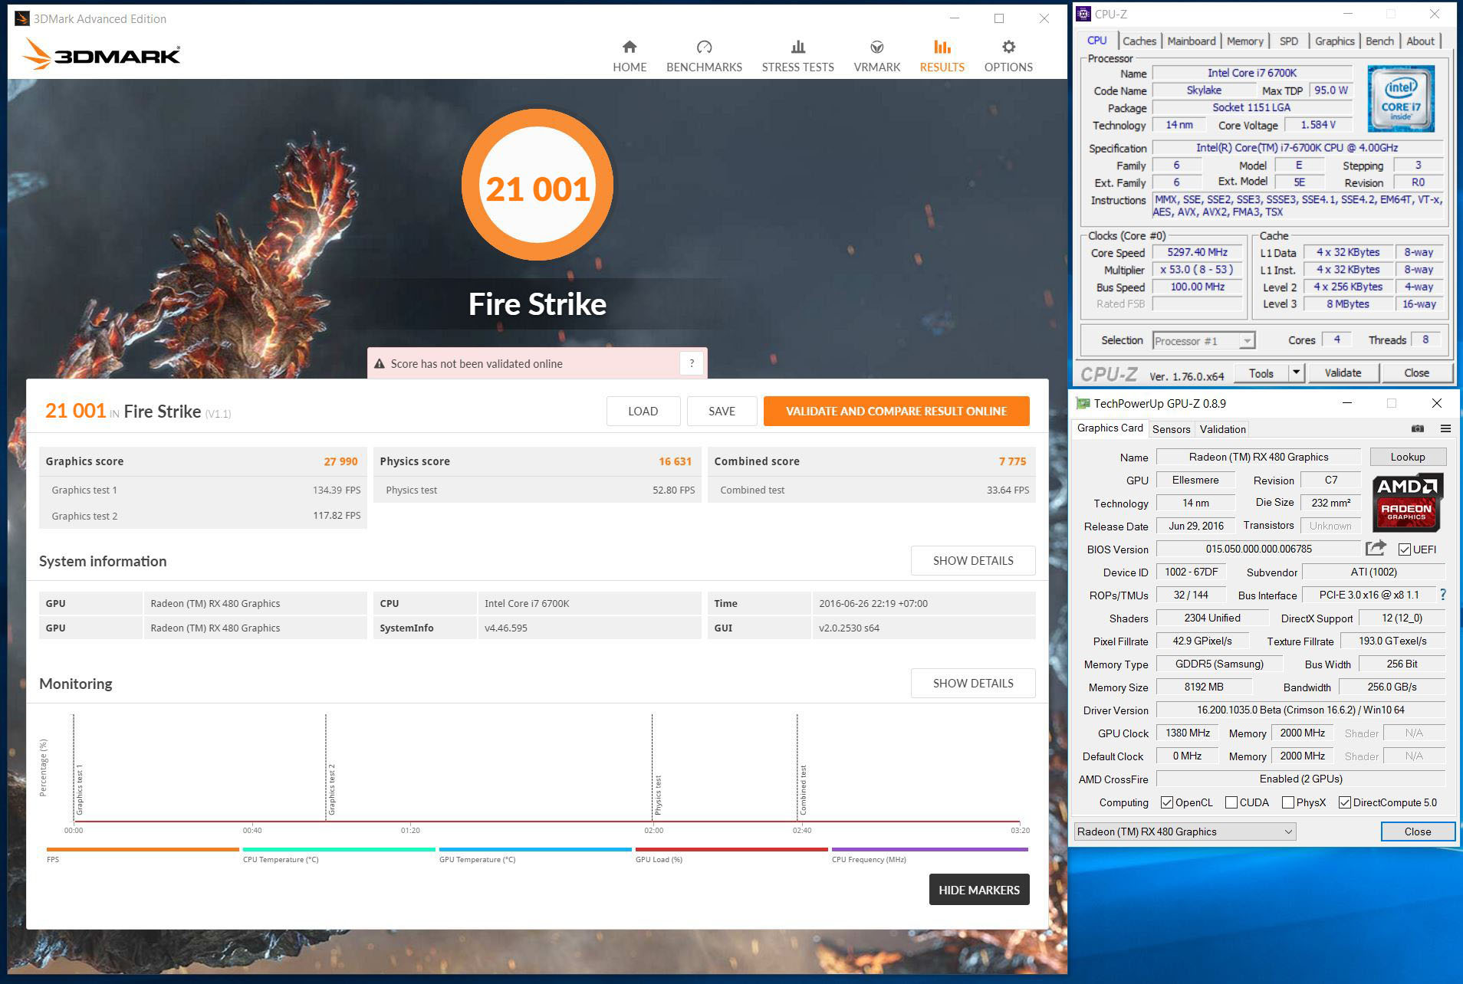This screenshot has height=984, width=1463.
Task: Open the GPU-Z Validation tab
Action: [1222, 429]
